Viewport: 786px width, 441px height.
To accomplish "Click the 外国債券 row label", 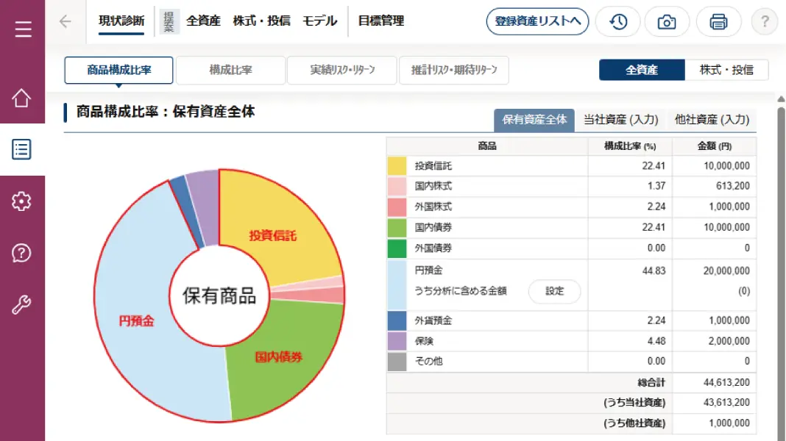I will pyautogui.click(x=433, y=248).
